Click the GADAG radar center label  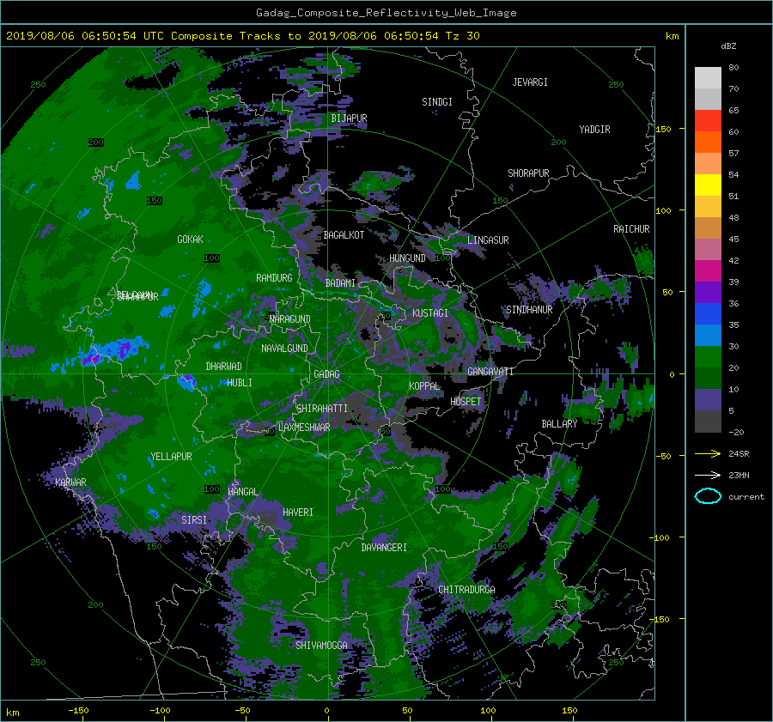(x=326, y=374)
